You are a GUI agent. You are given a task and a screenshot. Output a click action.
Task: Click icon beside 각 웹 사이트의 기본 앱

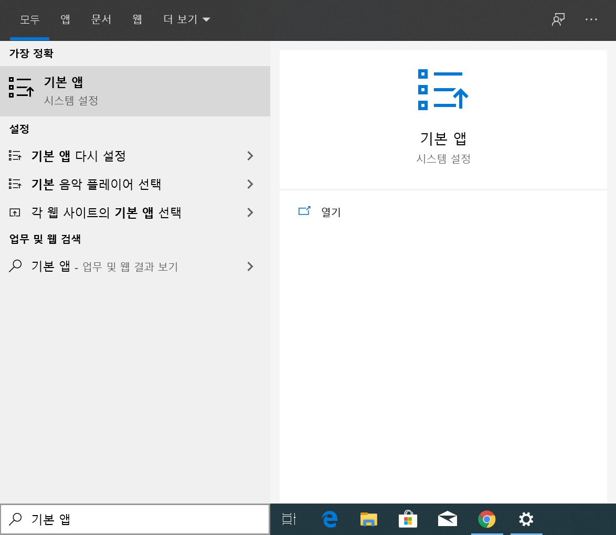click(x=15, y=212)
